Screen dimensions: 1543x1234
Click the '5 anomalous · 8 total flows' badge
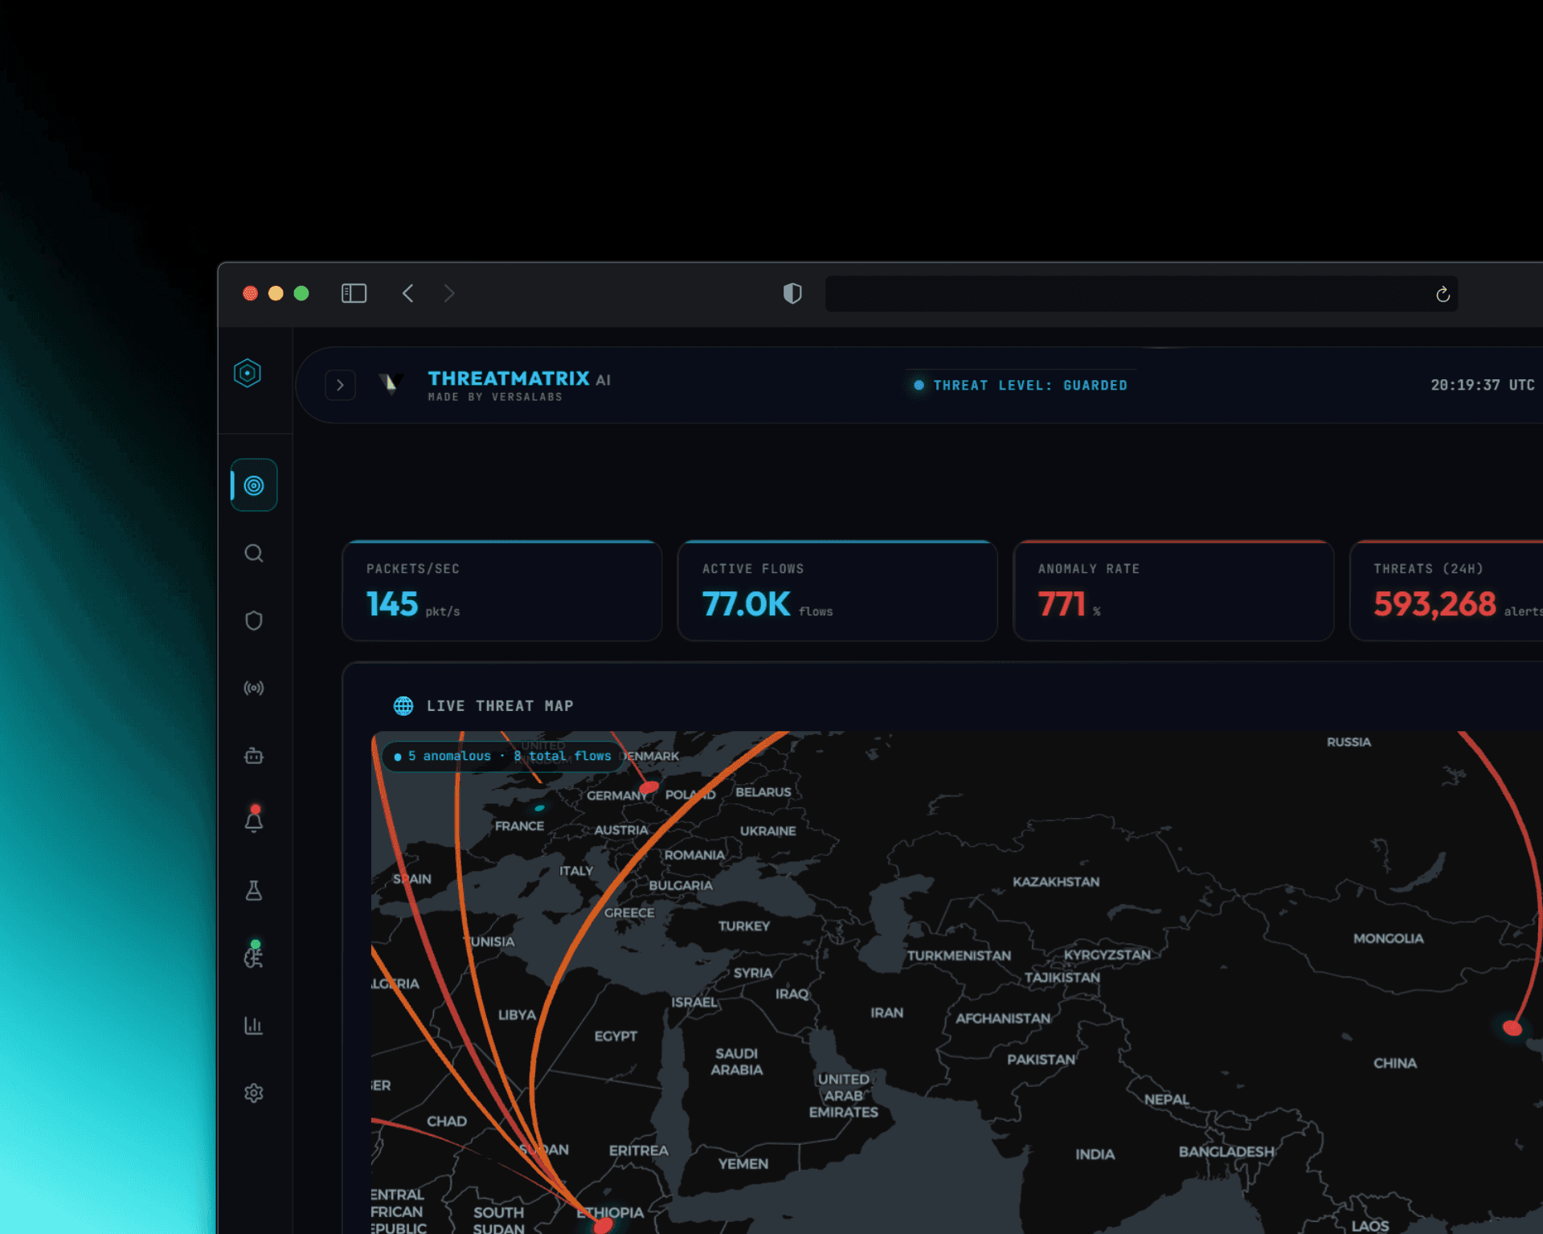click(503, 756)
